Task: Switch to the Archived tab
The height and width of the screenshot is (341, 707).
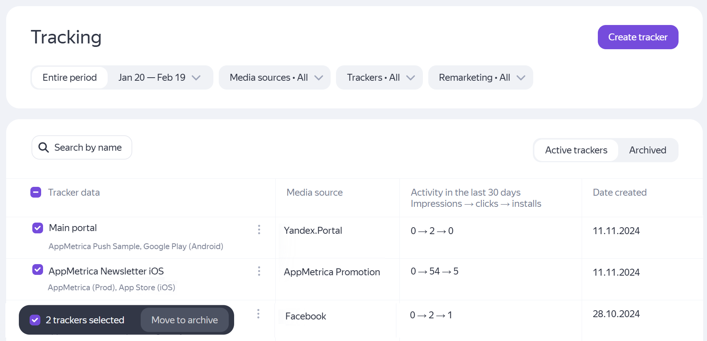Action: click(647, 150)
